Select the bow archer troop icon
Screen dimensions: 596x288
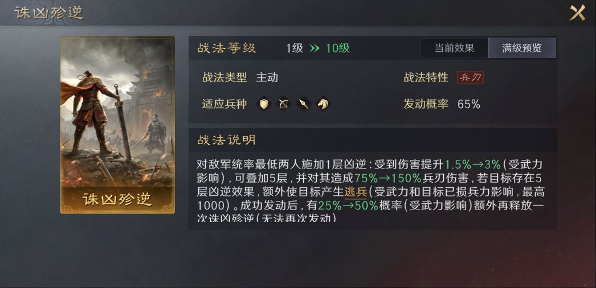[284, 104]
